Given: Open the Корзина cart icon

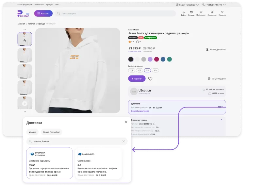Looking at the screenshot, I should pos(222,13).
